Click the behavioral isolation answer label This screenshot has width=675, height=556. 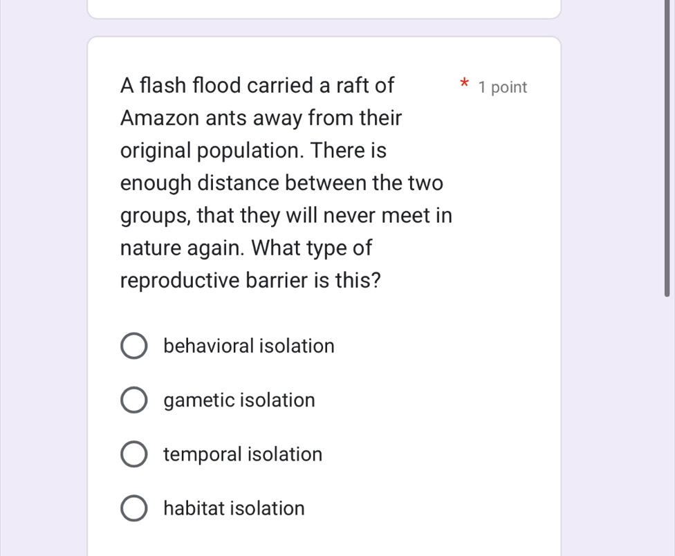point(248,346)
